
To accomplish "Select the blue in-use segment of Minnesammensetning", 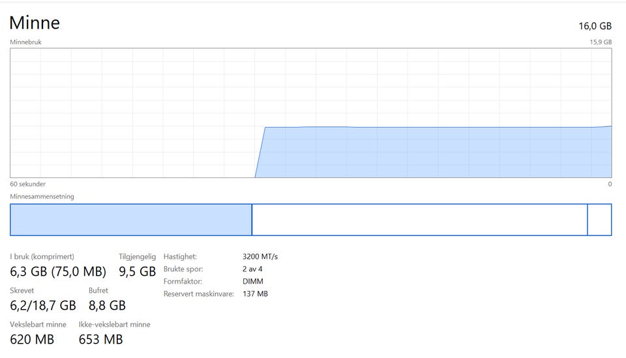I will pyautogui.click(x=130, y=220).
